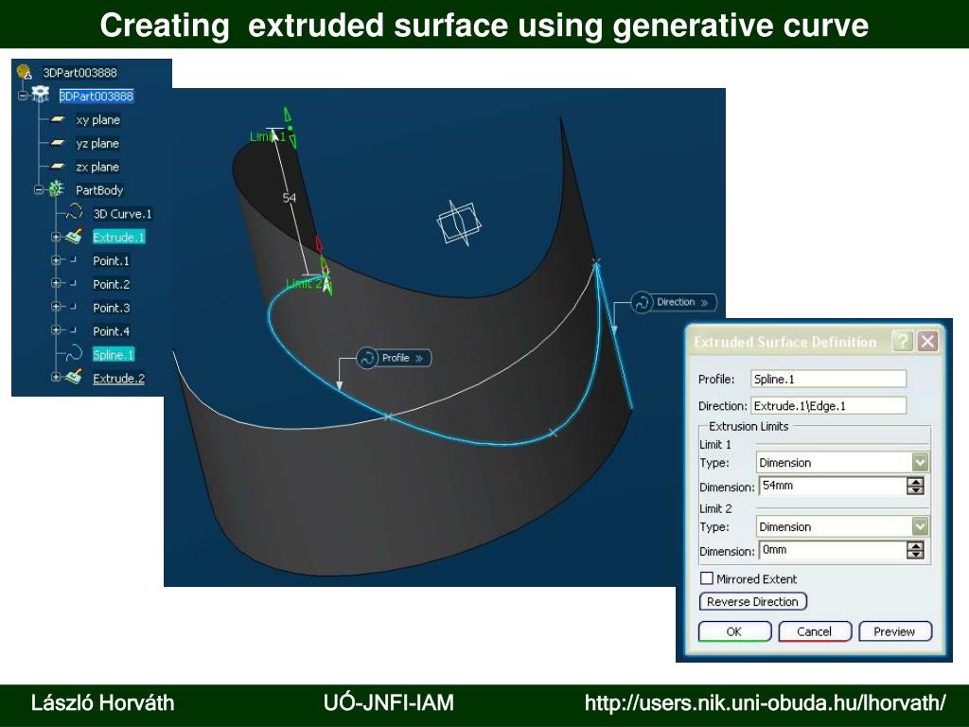Open the users.nik.uni-obuda.hu link in footer
Image resolution: width=969 pixels, height=727 pixels.
point(765,703)
